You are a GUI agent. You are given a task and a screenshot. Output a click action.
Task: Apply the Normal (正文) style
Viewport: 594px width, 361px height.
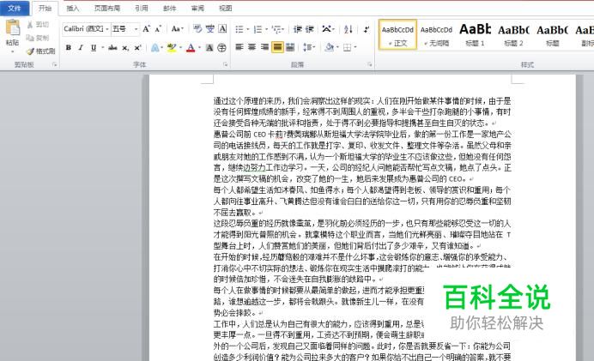tap(397, 35)
